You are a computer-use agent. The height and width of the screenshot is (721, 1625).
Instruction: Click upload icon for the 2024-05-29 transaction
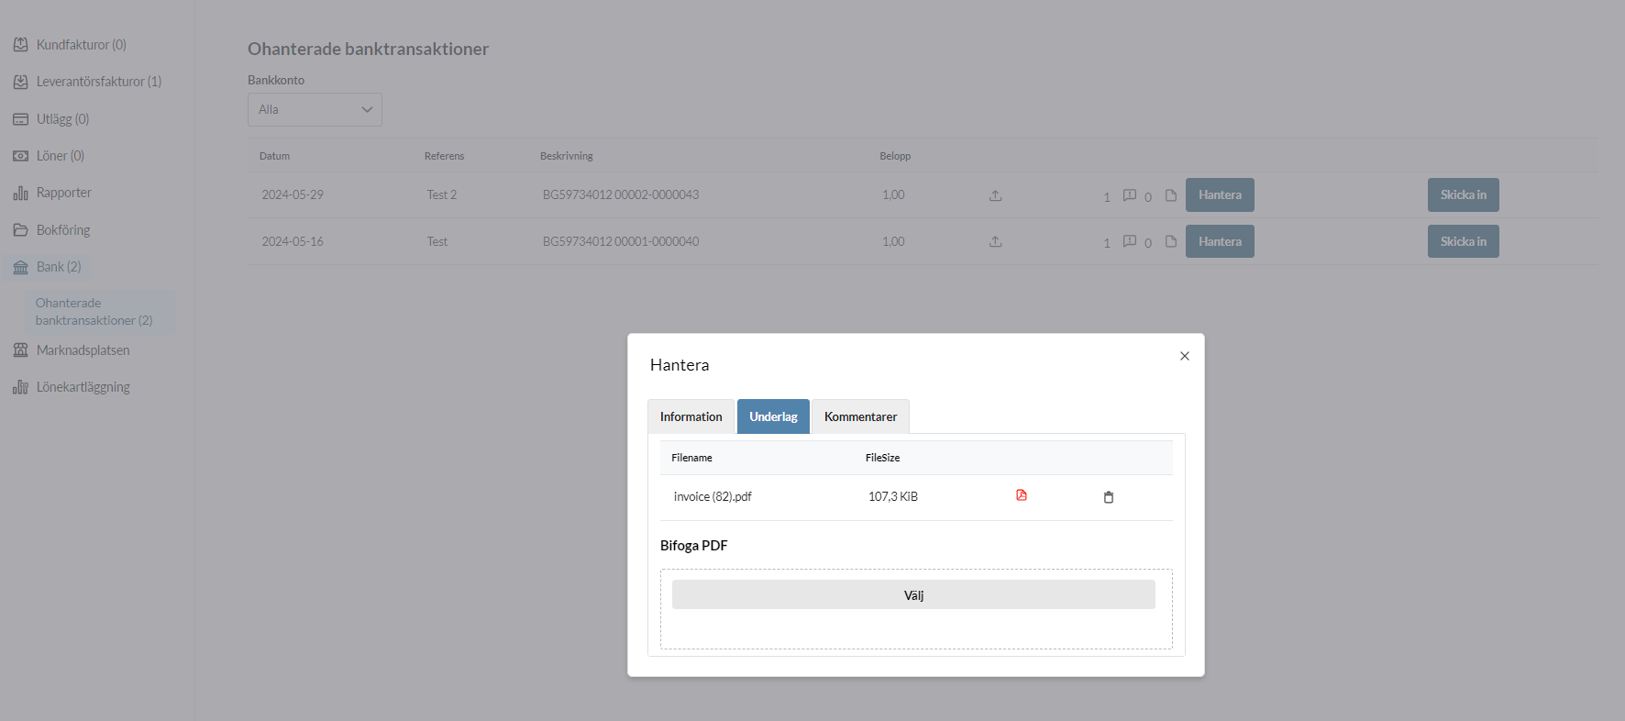click(996, 195)
